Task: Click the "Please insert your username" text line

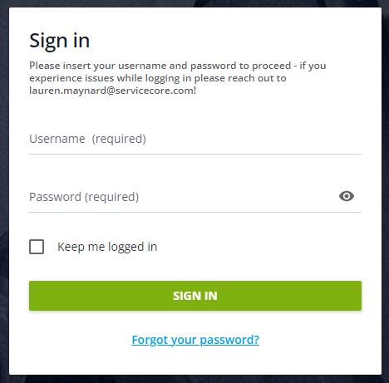Action: coord(178,66)
